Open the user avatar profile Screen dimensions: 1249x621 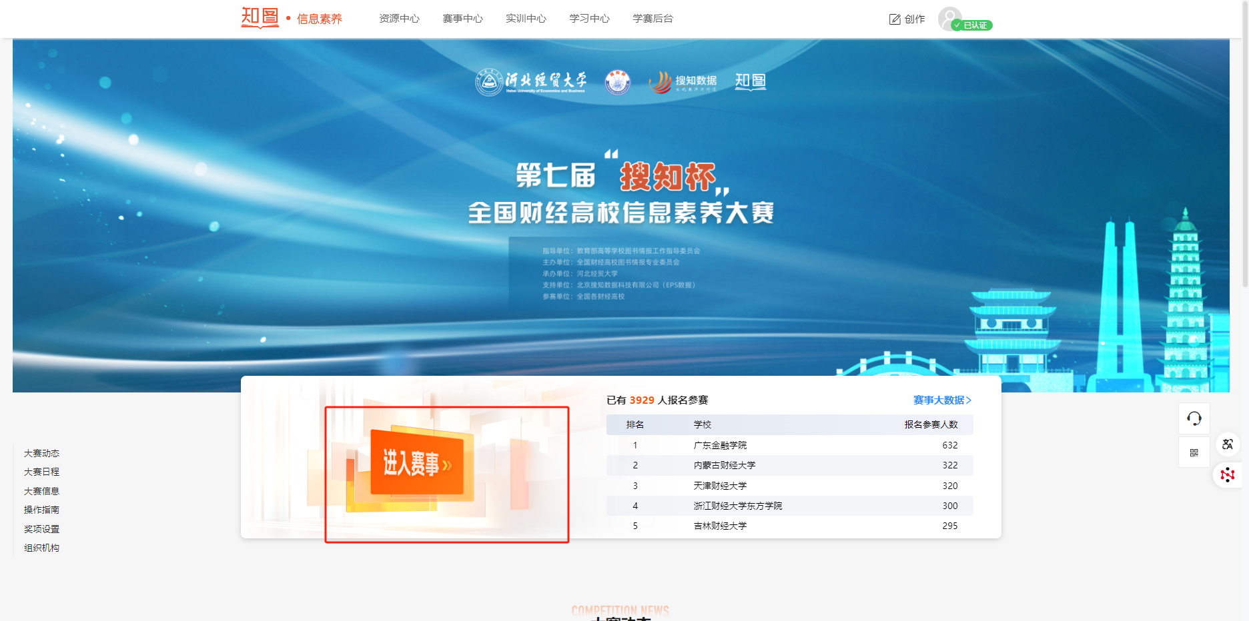click(x=948, y=17)
